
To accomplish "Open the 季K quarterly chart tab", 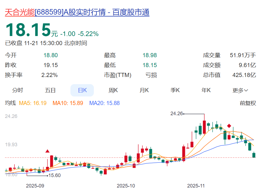I will [x=175, y=90].
